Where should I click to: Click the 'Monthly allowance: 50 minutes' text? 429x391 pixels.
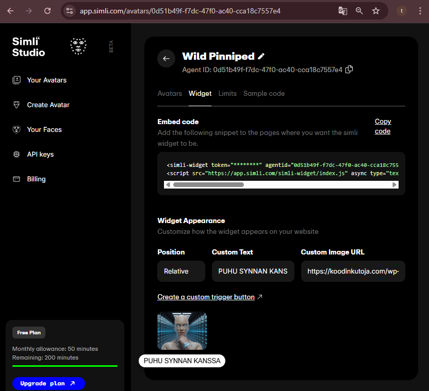tap(55, 349)
